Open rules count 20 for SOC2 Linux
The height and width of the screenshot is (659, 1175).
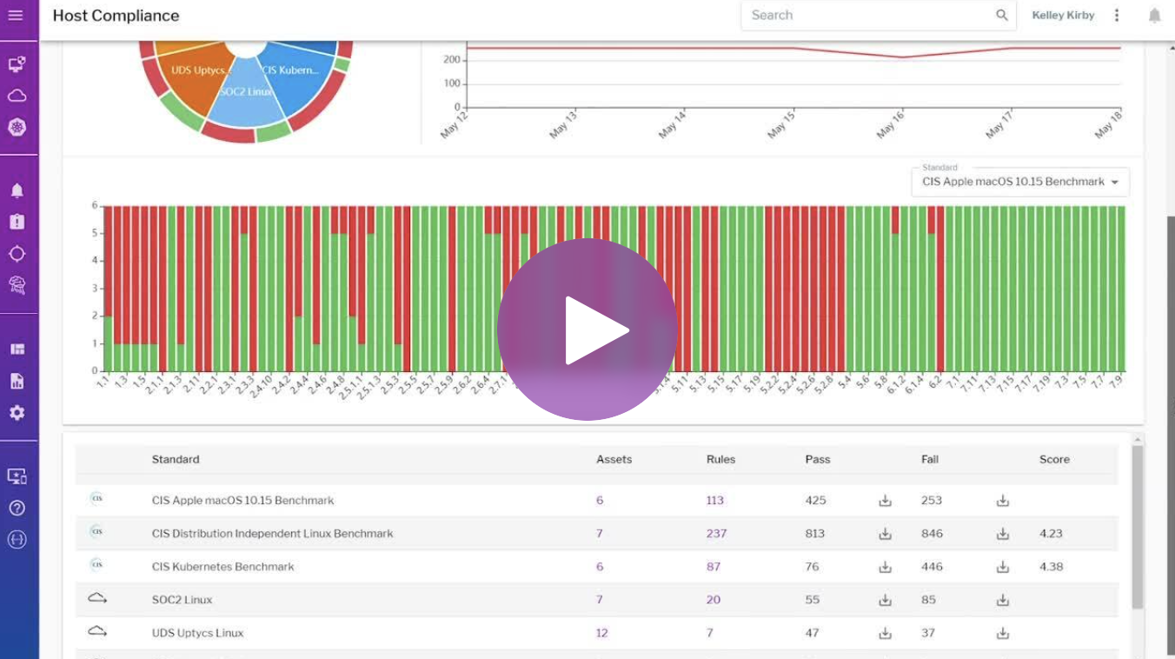(714, 600)
